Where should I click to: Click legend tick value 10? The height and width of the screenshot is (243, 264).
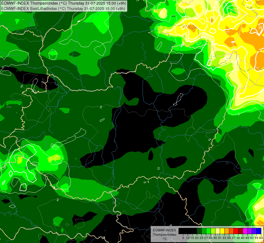coord(188,238)
